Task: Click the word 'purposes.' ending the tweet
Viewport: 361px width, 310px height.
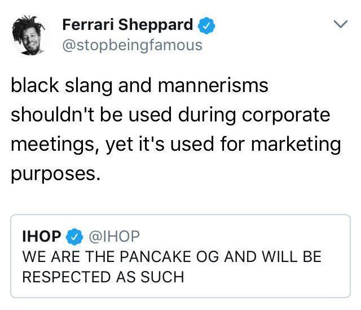Action: pos(56,174)
